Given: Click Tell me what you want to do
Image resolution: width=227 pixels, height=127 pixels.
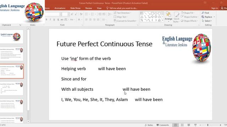Looking at the screenshot, I should tap(122, 8).
